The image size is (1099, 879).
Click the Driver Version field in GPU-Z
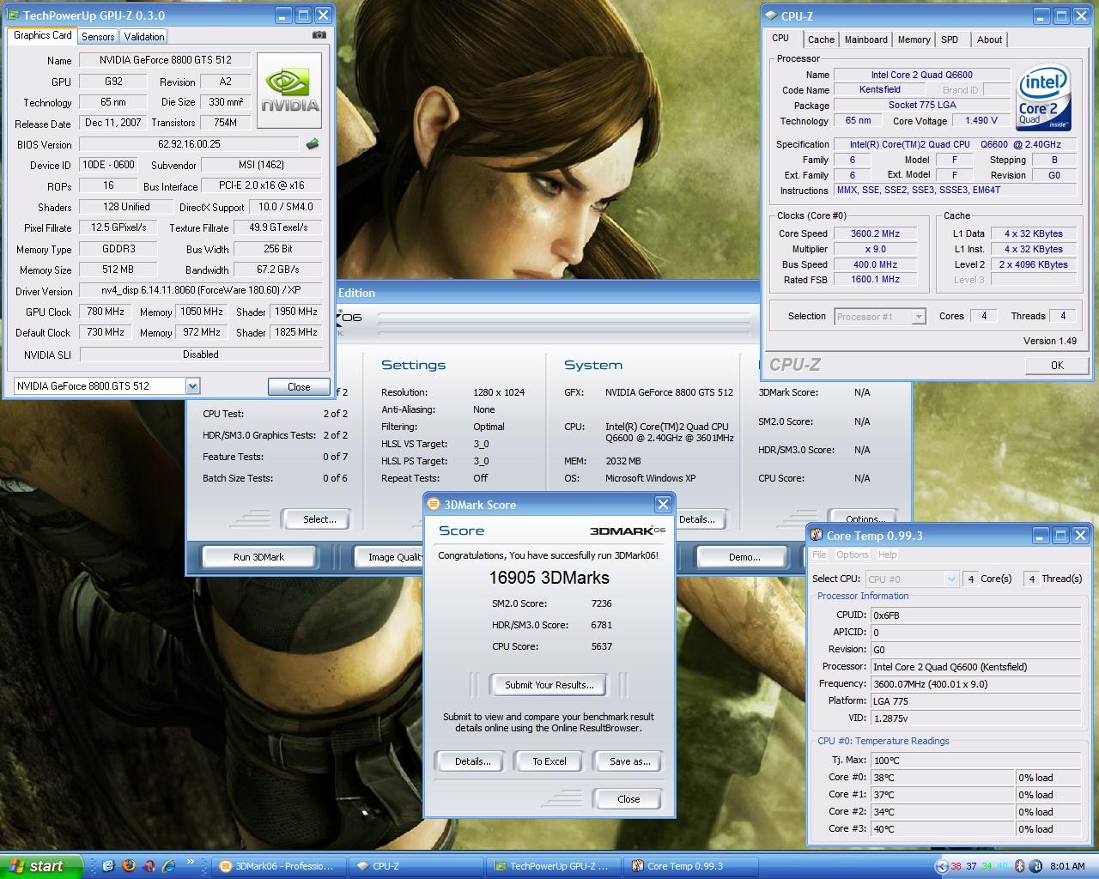(201, 291)
